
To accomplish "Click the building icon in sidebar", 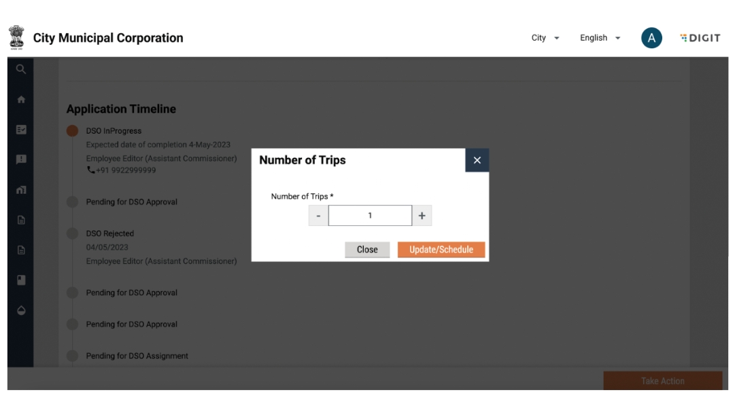I will (x=20, y=189).
